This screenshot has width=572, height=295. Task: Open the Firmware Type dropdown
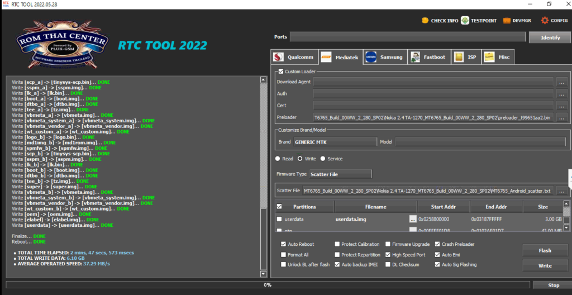tap(340, 174)
